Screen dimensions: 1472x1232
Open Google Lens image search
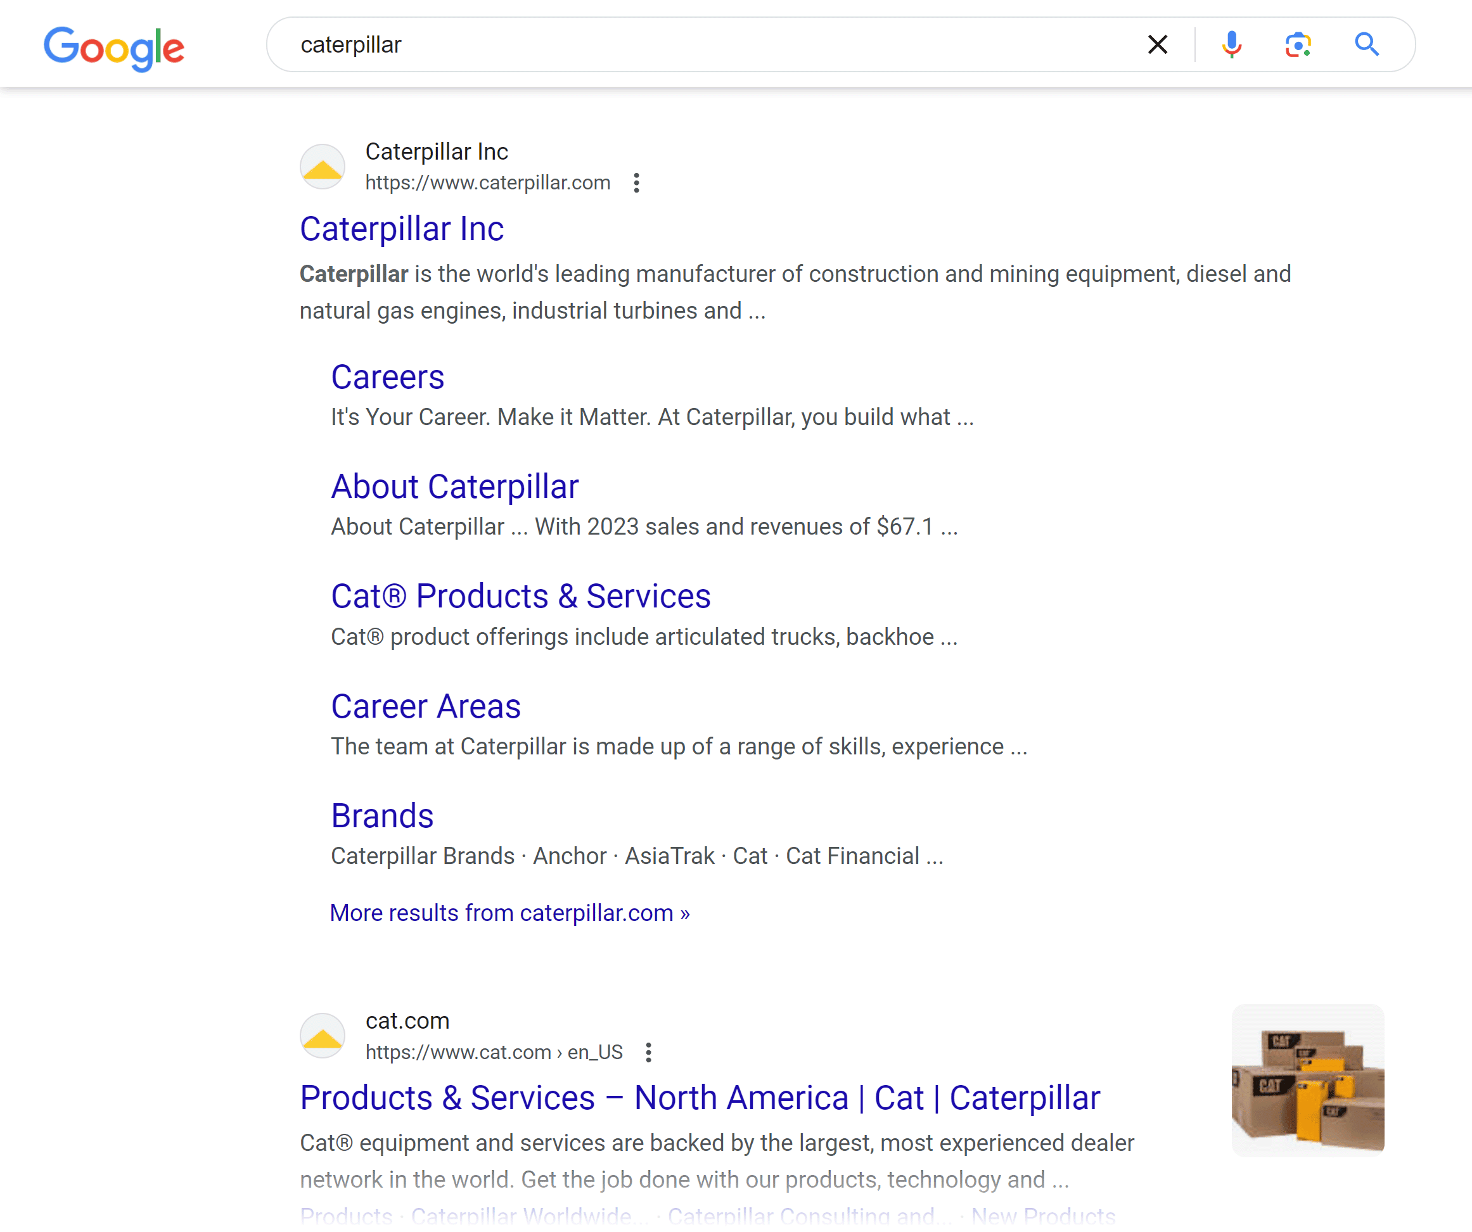tap(1298, 44)
